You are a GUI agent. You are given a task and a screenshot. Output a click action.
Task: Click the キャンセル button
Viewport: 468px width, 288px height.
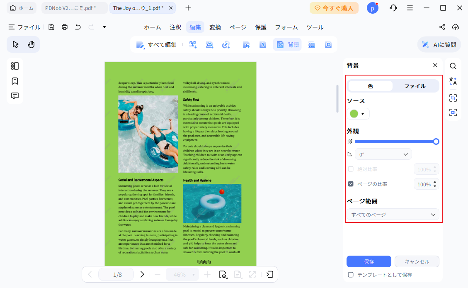417,261
